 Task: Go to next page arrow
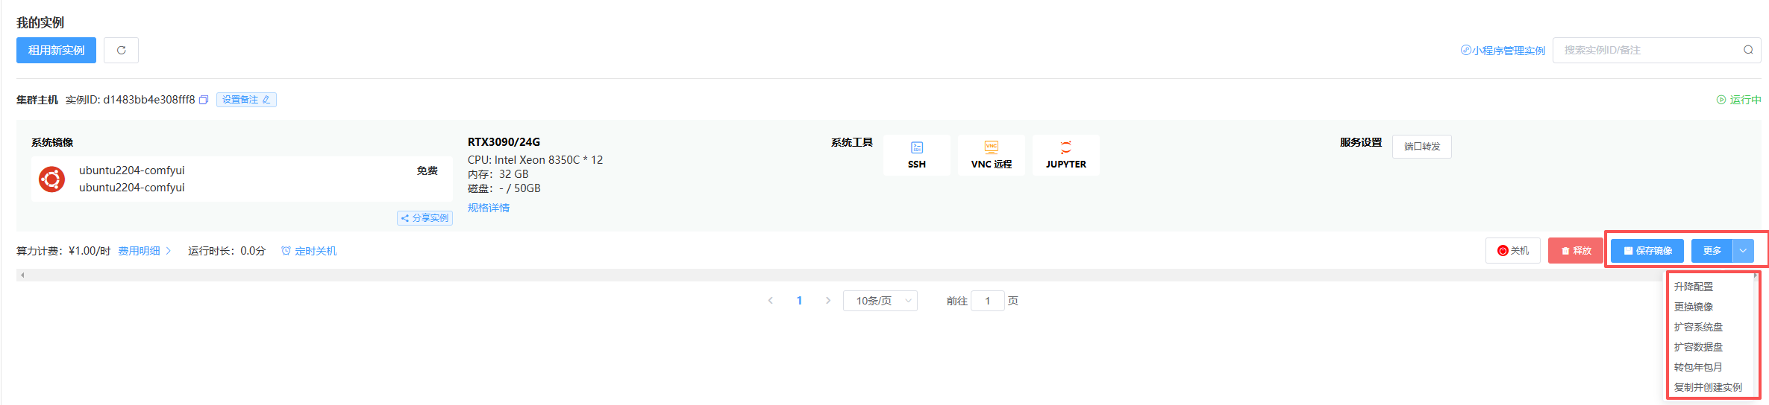tap(827, 301)
